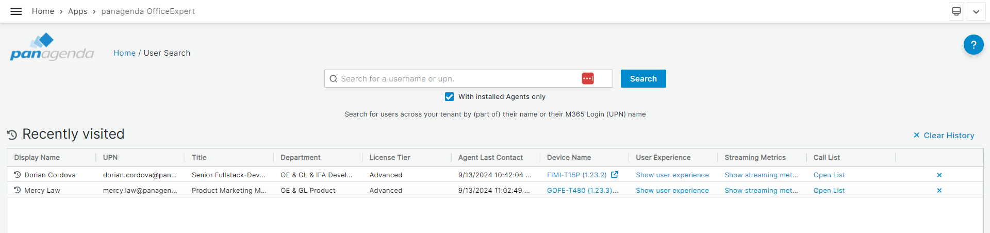Click the blue Search button
This screenshot has height=233, width=990.
643,78
